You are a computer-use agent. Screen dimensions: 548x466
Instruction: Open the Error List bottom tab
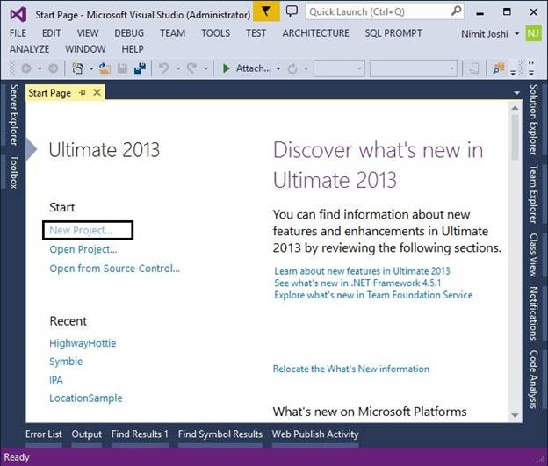pos(44,434)
